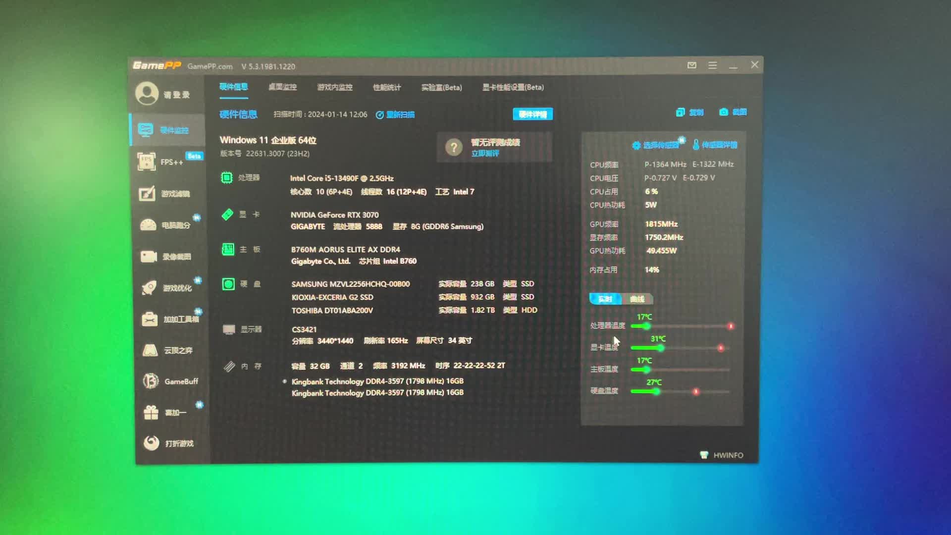This screenshot has height=535, width=951.
Task: Click the monitor 显示器 icon
Action: tap(229, 329)
